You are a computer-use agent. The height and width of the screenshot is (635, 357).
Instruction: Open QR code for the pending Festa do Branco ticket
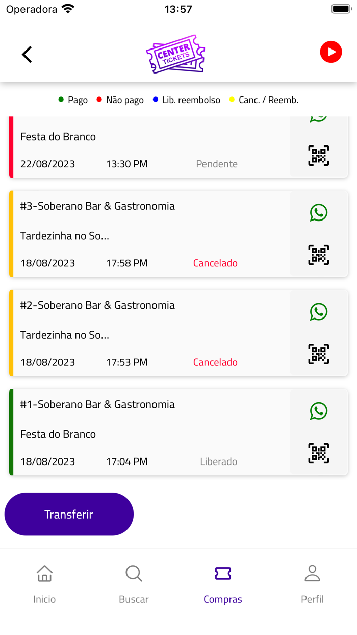point(319,156)
